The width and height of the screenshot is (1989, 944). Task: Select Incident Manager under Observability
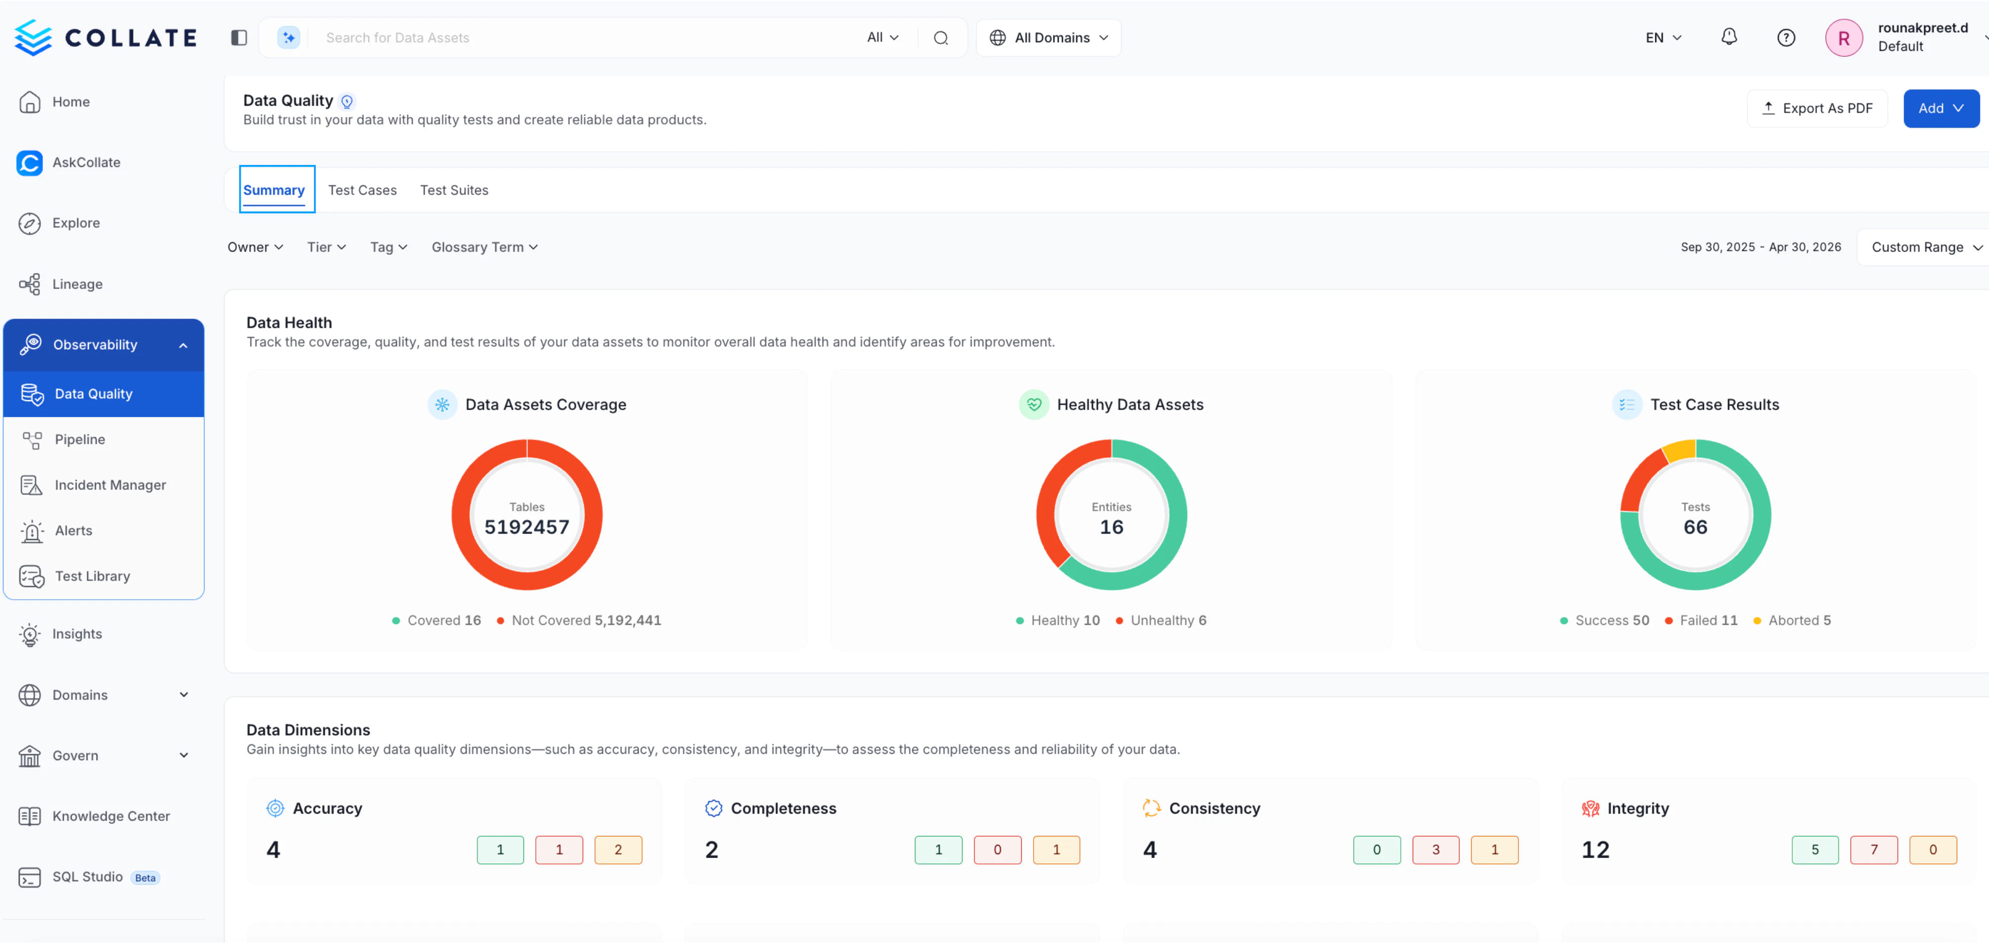pyautogui.click(x=110, y=485)
